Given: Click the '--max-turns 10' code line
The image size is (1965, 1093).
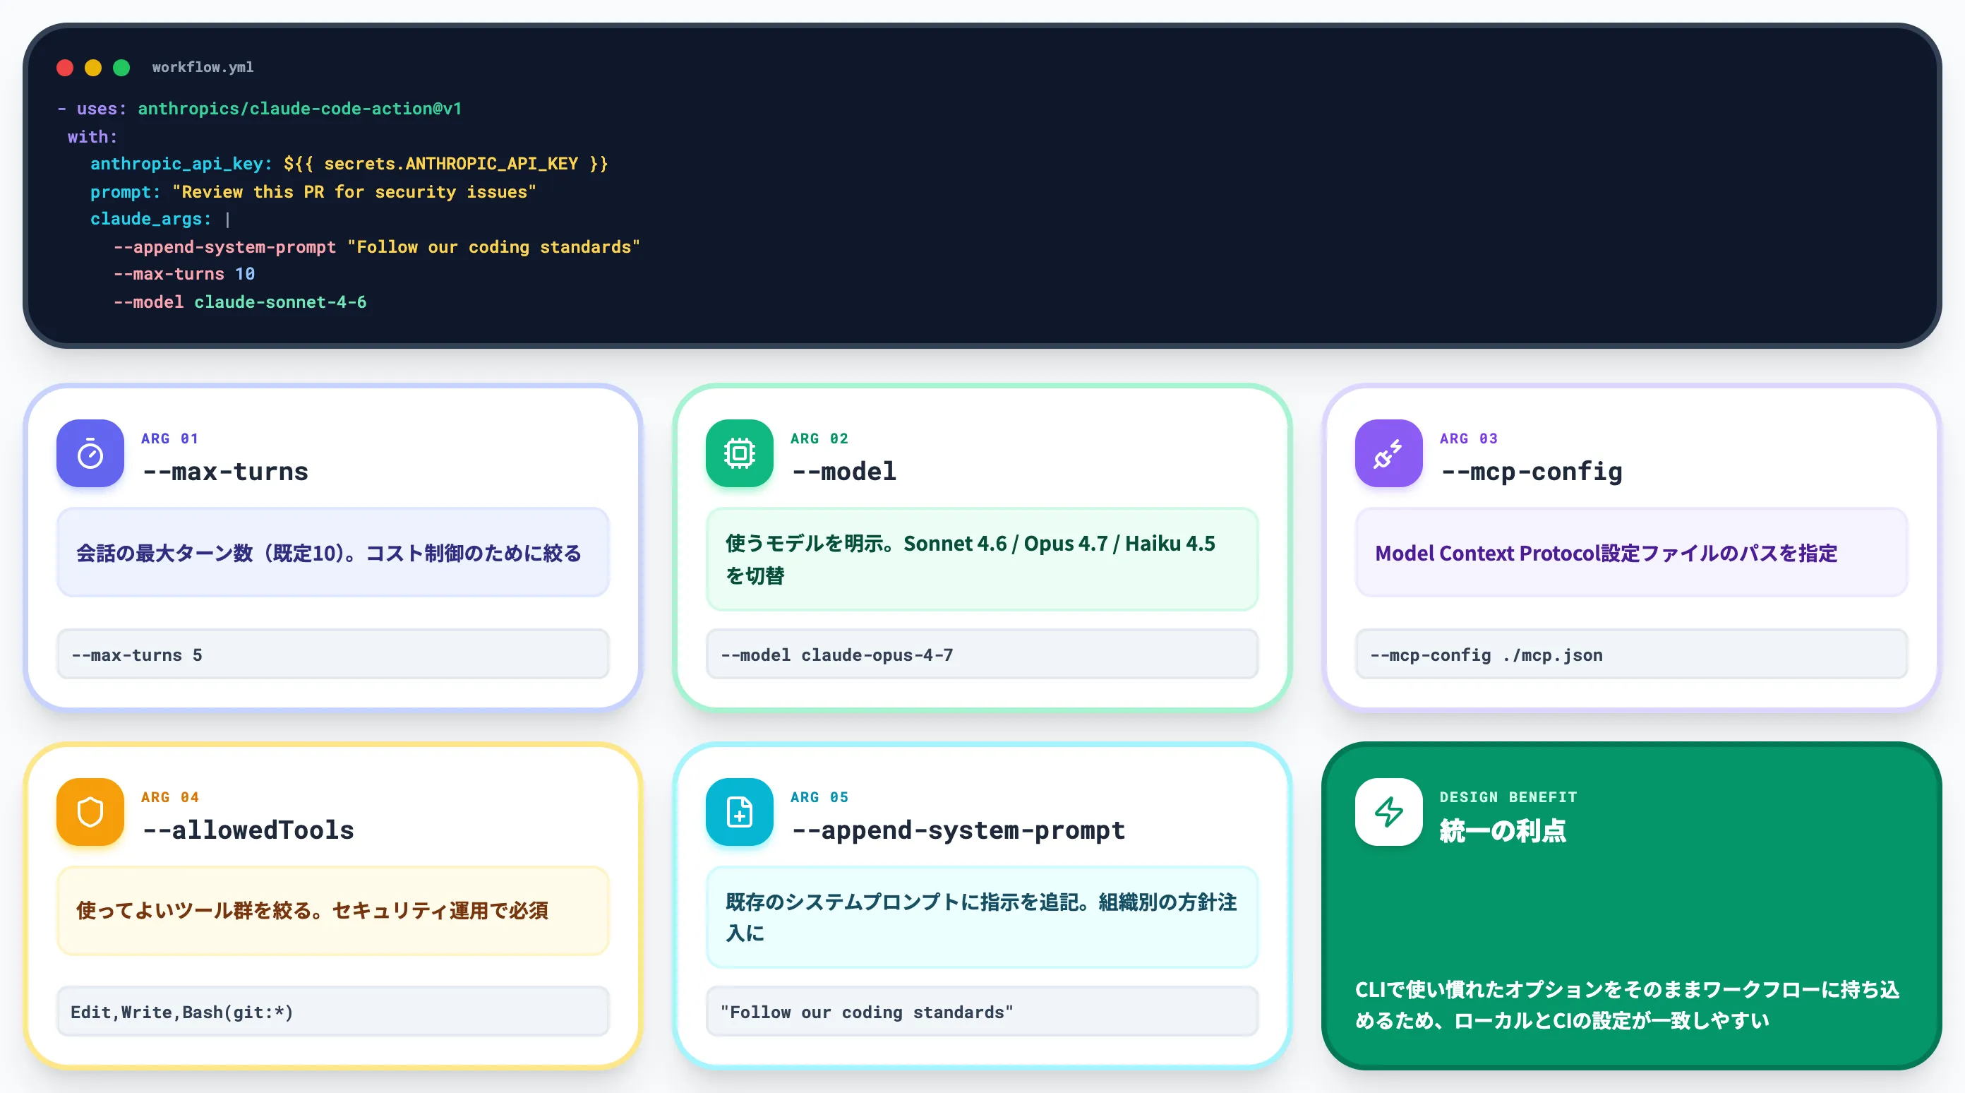Looking at the screenshot, I should 184,274.
